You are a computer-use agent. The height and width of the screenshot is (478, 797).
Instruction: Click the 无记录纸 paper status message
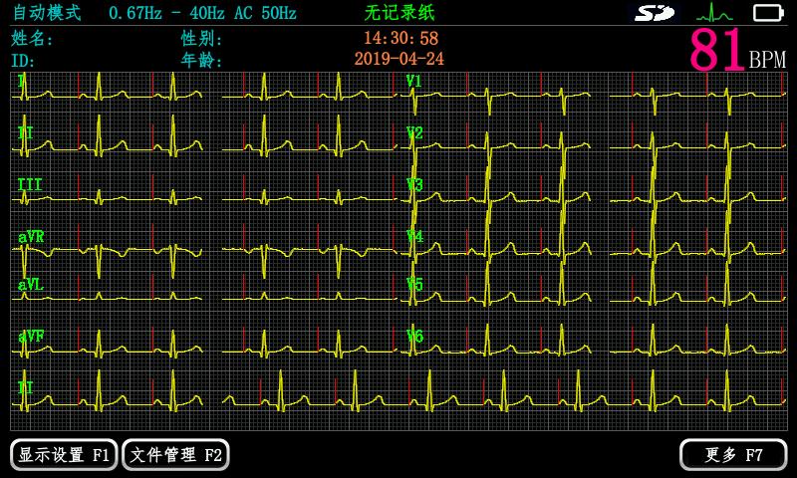pos(399,13)
